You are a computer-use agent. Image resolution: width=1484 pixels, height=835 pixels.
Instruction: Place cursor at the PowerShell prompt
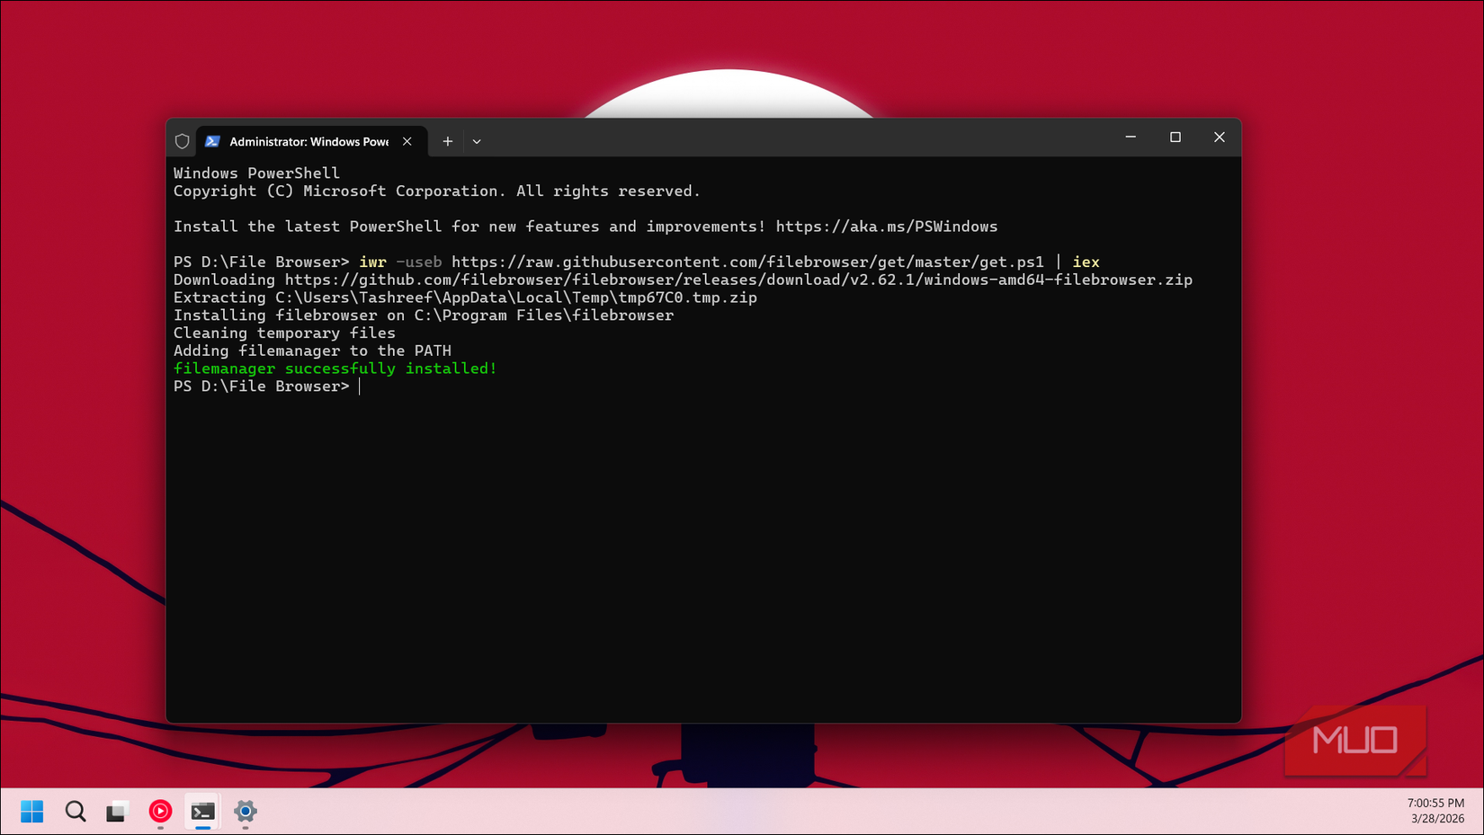click(362, 386)
